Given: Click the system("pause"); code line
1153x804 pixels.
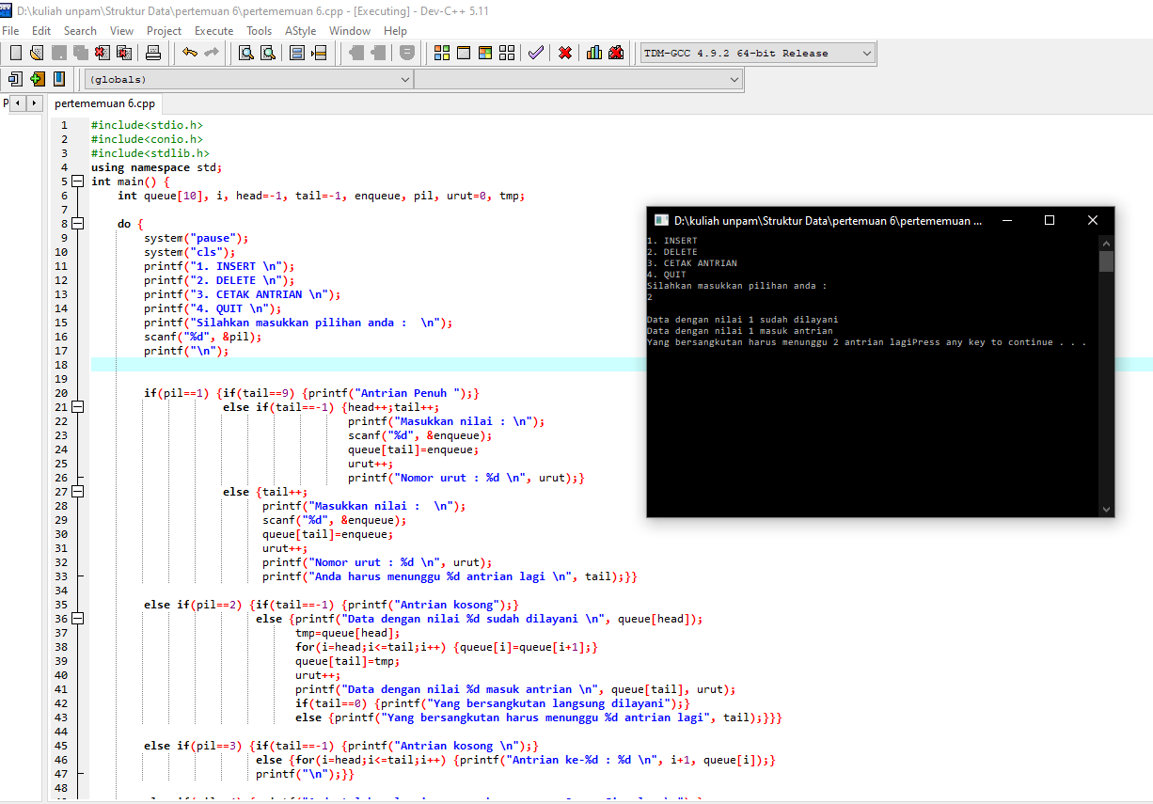Looking at the screenshot, I should [x=197, y=238].
